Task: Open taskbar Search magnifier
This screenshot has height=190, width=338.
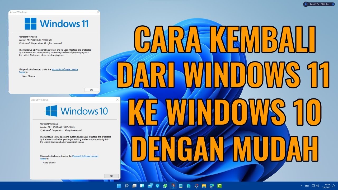Action: click(x=126, y=186)
